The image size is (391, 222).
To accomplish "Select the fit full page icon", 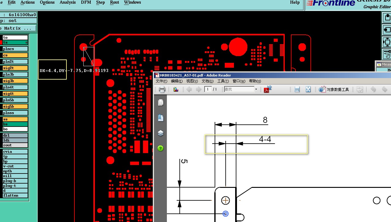I will [308, 89].
